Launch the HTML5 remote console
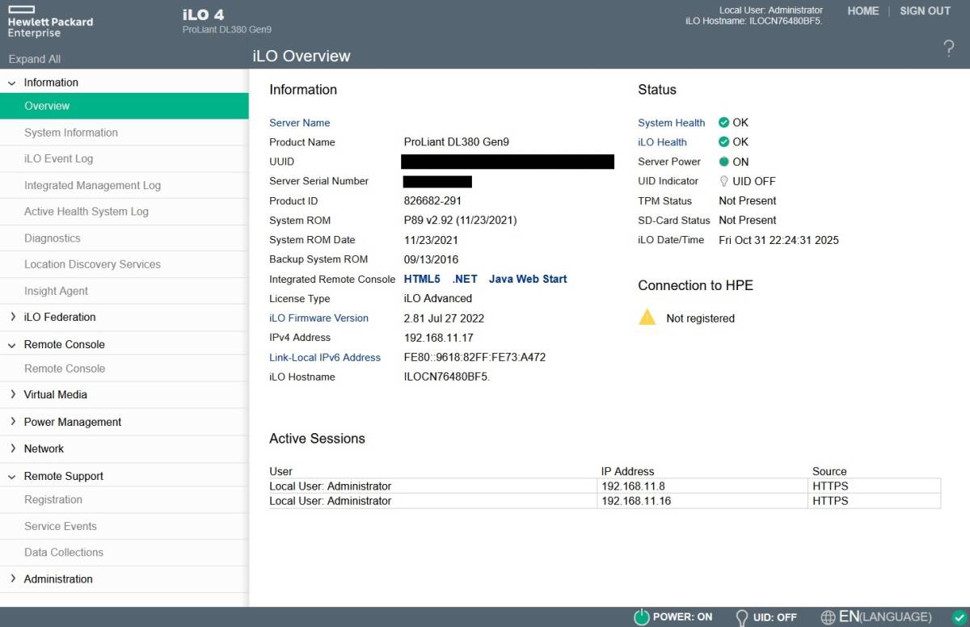Viewport: 970px width, 627px height. click(422, 279)
